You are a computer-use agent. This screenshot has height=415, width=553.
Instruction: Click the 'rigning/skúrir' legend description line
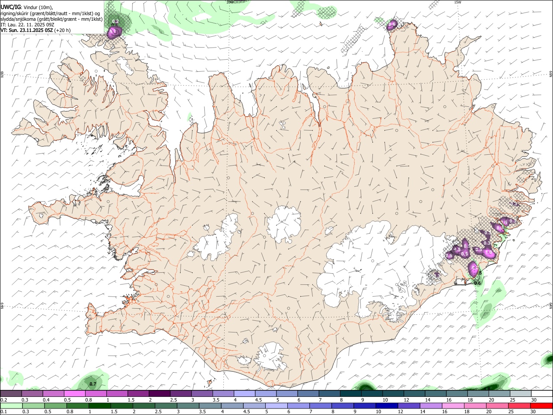(50, 13)
